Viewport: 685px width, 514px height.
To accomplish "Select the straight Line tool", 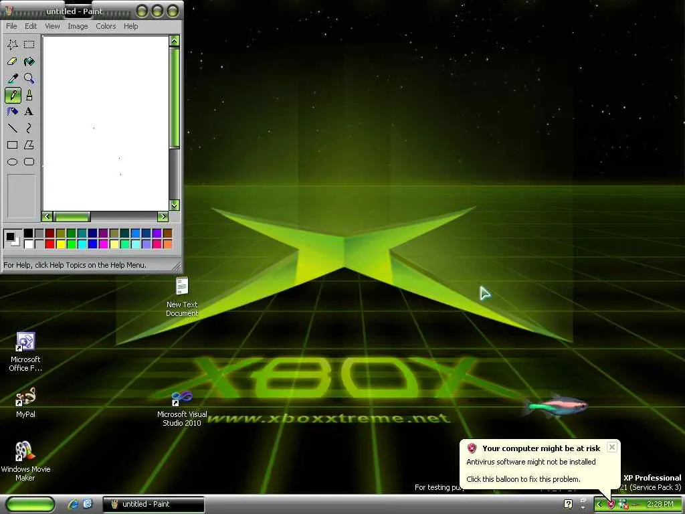I will coord(12,128).
